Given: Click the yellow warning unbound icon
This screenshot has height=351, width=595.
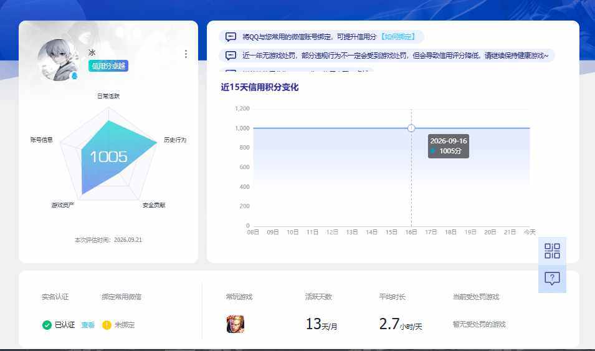Looking at the screenshot, I should [x=107, y=325].
